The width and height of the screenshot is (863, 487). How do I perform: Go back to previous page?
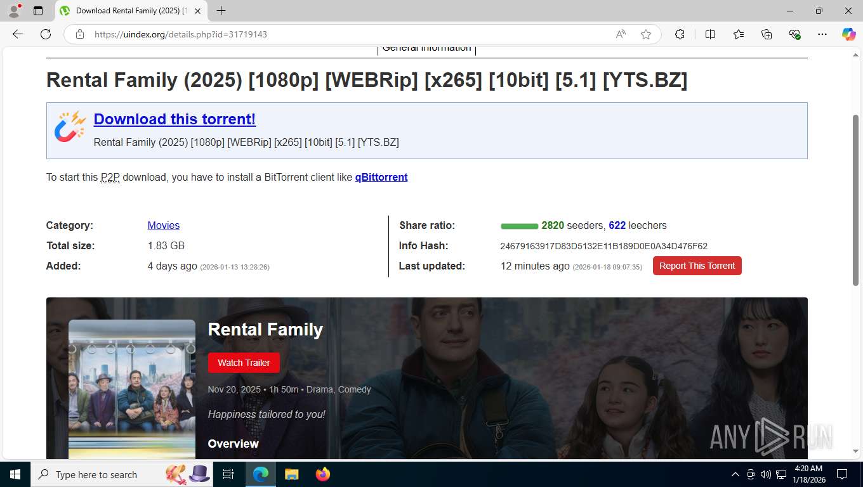tap(18, 34)
